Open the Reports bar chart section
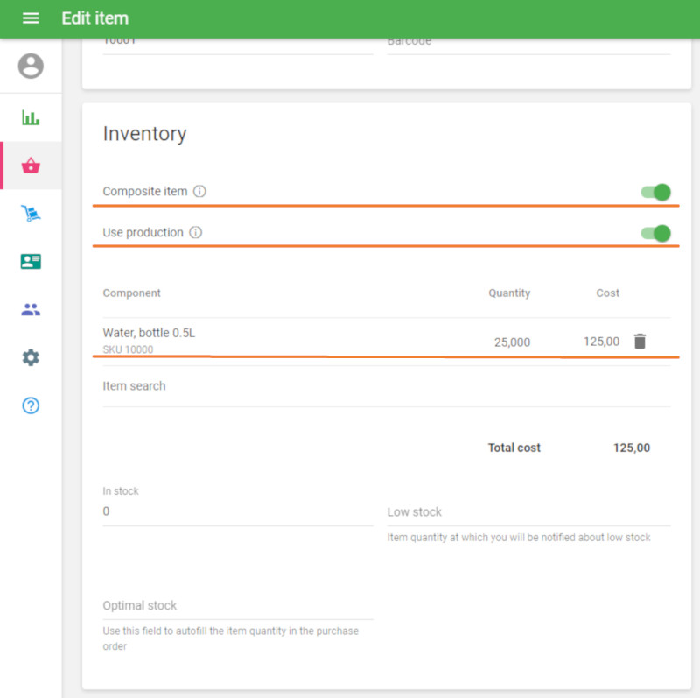The image size is (700, 698). [x=31, y=118]
